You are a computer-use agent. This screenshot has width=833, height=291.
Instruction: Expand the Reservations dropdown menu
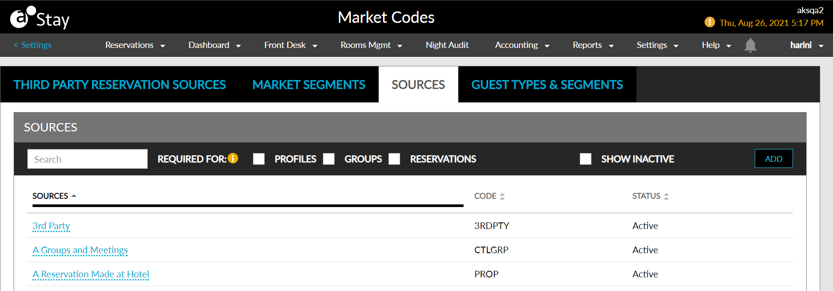[x=135, y=45]
